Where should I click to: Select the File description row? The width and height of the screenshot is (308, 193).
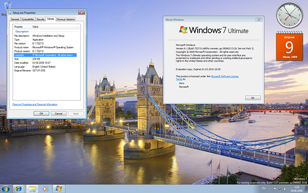45,36
